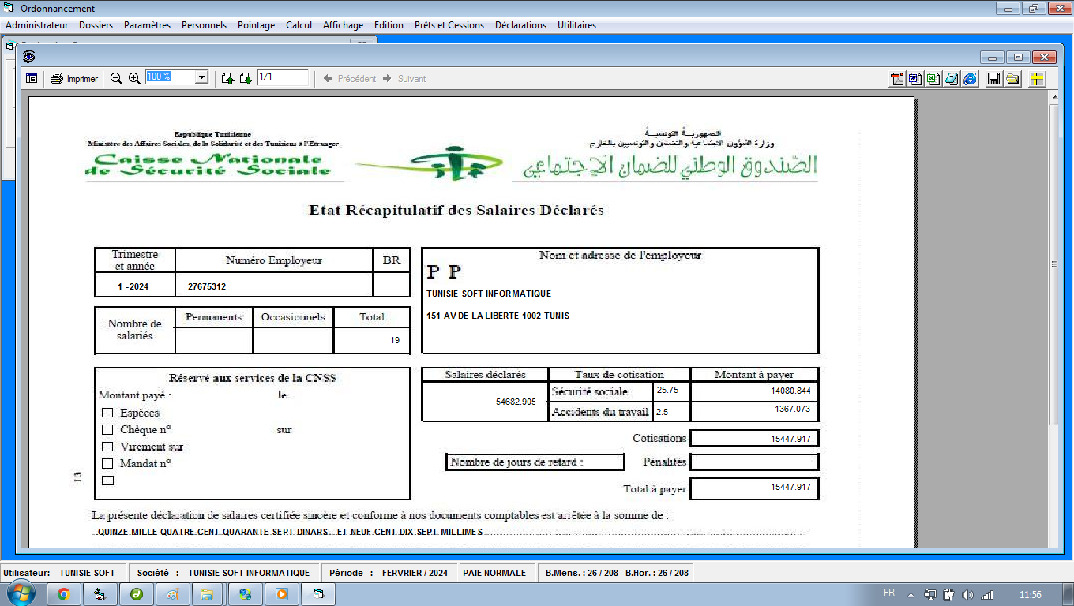The height and width of the screenshot is (606, 1074).
Task: Click the taskbar clock showing 11:56
Action: (1031, 594)
